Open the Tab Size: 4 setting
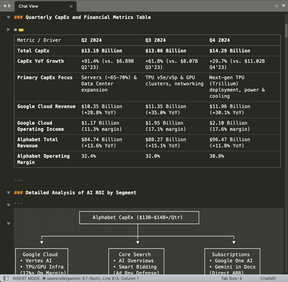Image resolution: width=288 pixels, height=282 pixels. pos(231,279)
